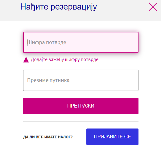Click the ПРИЈАВИТЕ СЕ button
161x151 pixels.
[112, 137]
